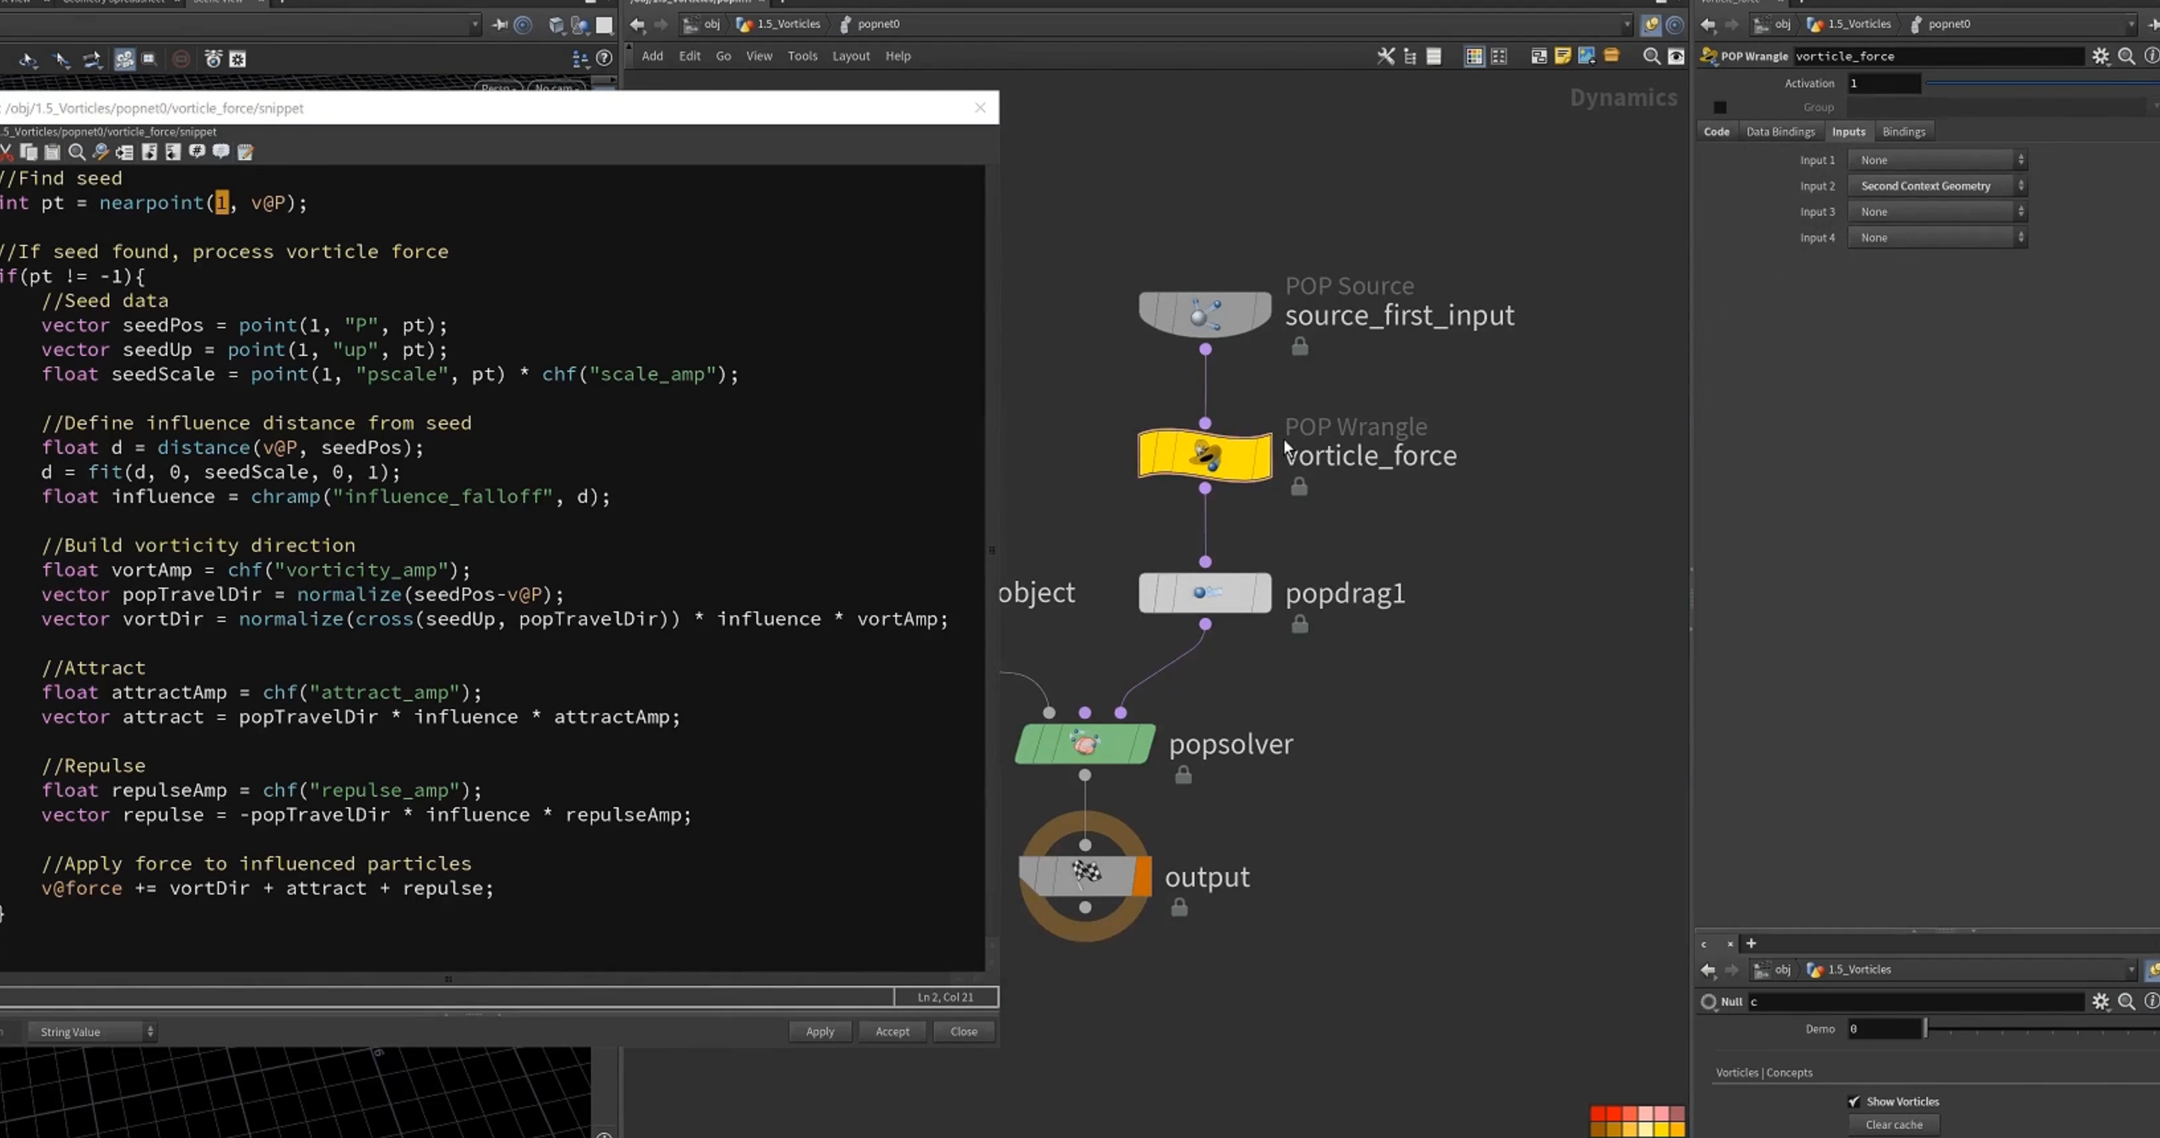The image size is (2160, 1138).
Task: Toggle the lock under source_first_input node
Action: pyautogui.click(x=1300, y=346)
